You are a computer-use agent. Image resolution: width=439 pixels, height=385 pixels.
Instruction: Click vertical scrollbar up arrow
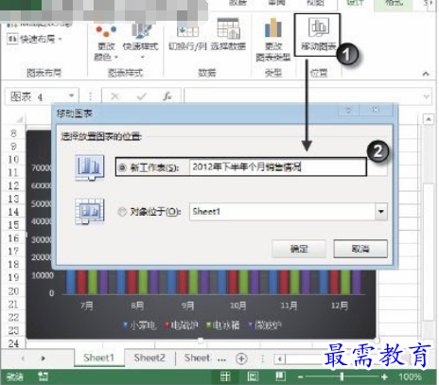(429, 119)
